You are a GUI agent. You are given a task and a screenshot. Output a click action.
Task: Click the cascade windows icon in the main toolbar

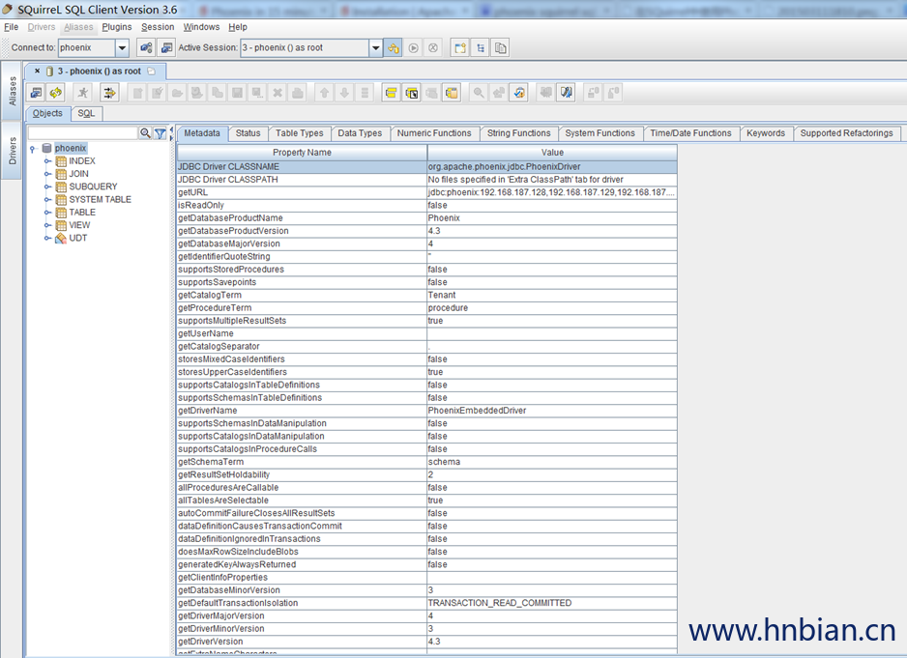[501, 47]
